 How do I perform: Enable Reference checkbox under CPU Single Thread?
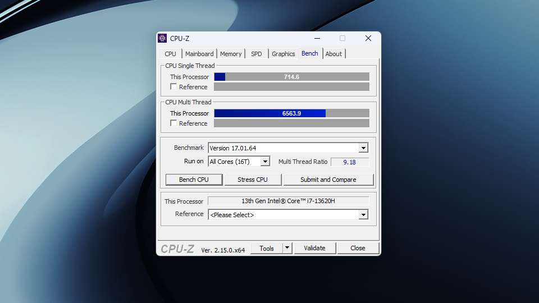tap(173, 87)
